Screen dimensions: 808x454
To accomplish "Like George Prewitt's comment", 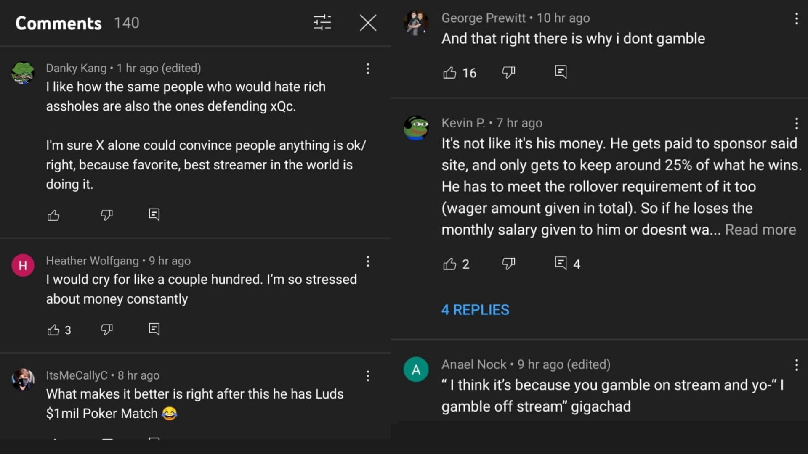I will pyautogui.click(x=449, y=73).
